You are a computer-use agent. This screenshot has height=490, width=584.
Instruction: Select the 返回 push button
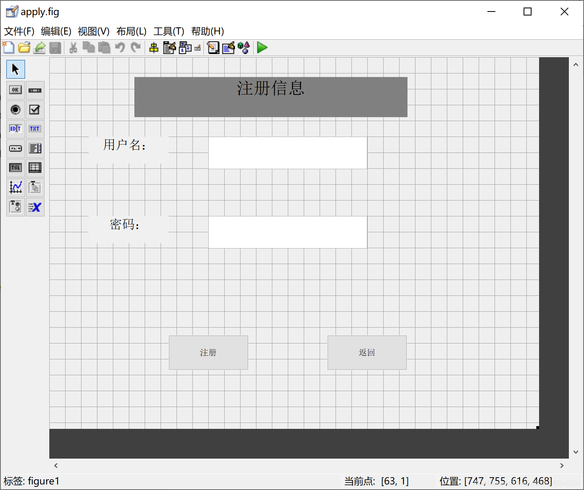367,353
